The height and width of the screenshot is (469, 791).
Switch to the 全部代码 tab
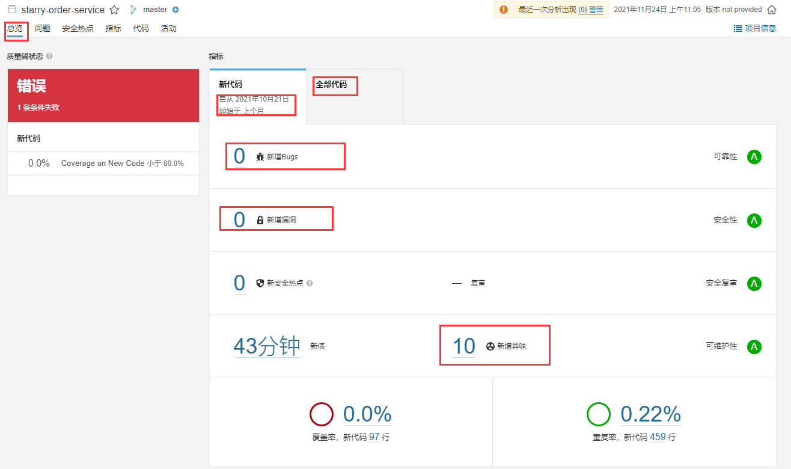click(355, 97)
